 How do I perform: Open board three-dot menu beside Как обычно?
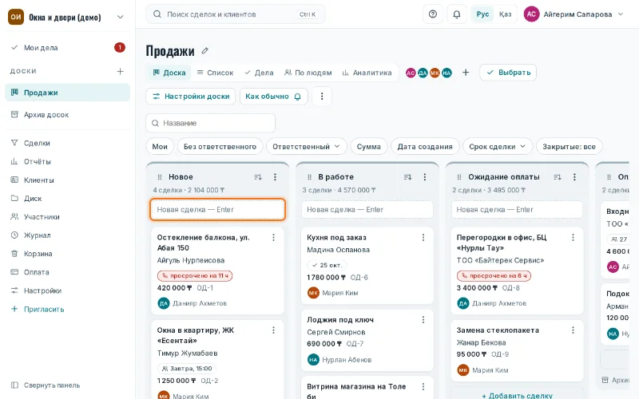322,97
